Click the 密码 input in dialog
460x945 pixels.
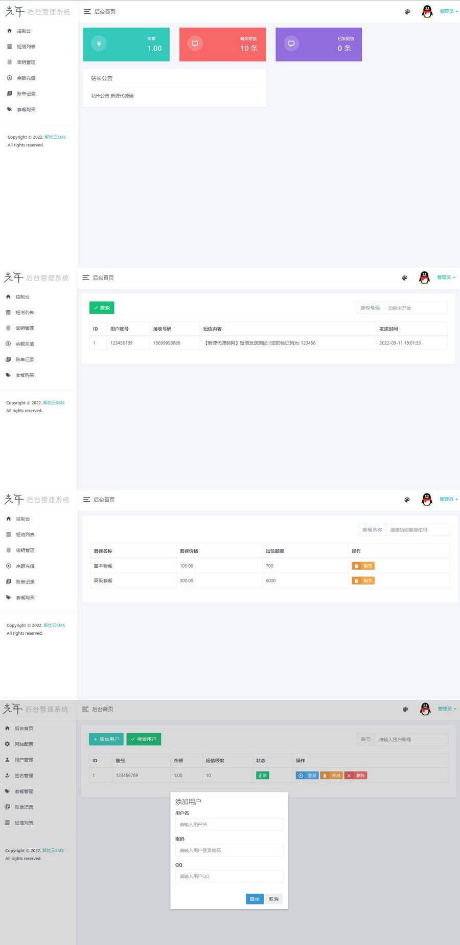pyautogui.click(x=229, y=850)
